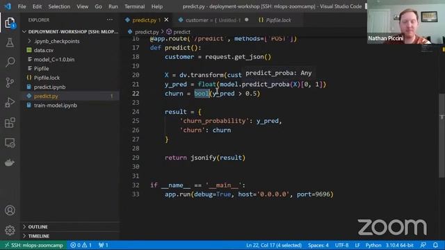Click predict.py in the breadcrumb

tap(143, 32)
